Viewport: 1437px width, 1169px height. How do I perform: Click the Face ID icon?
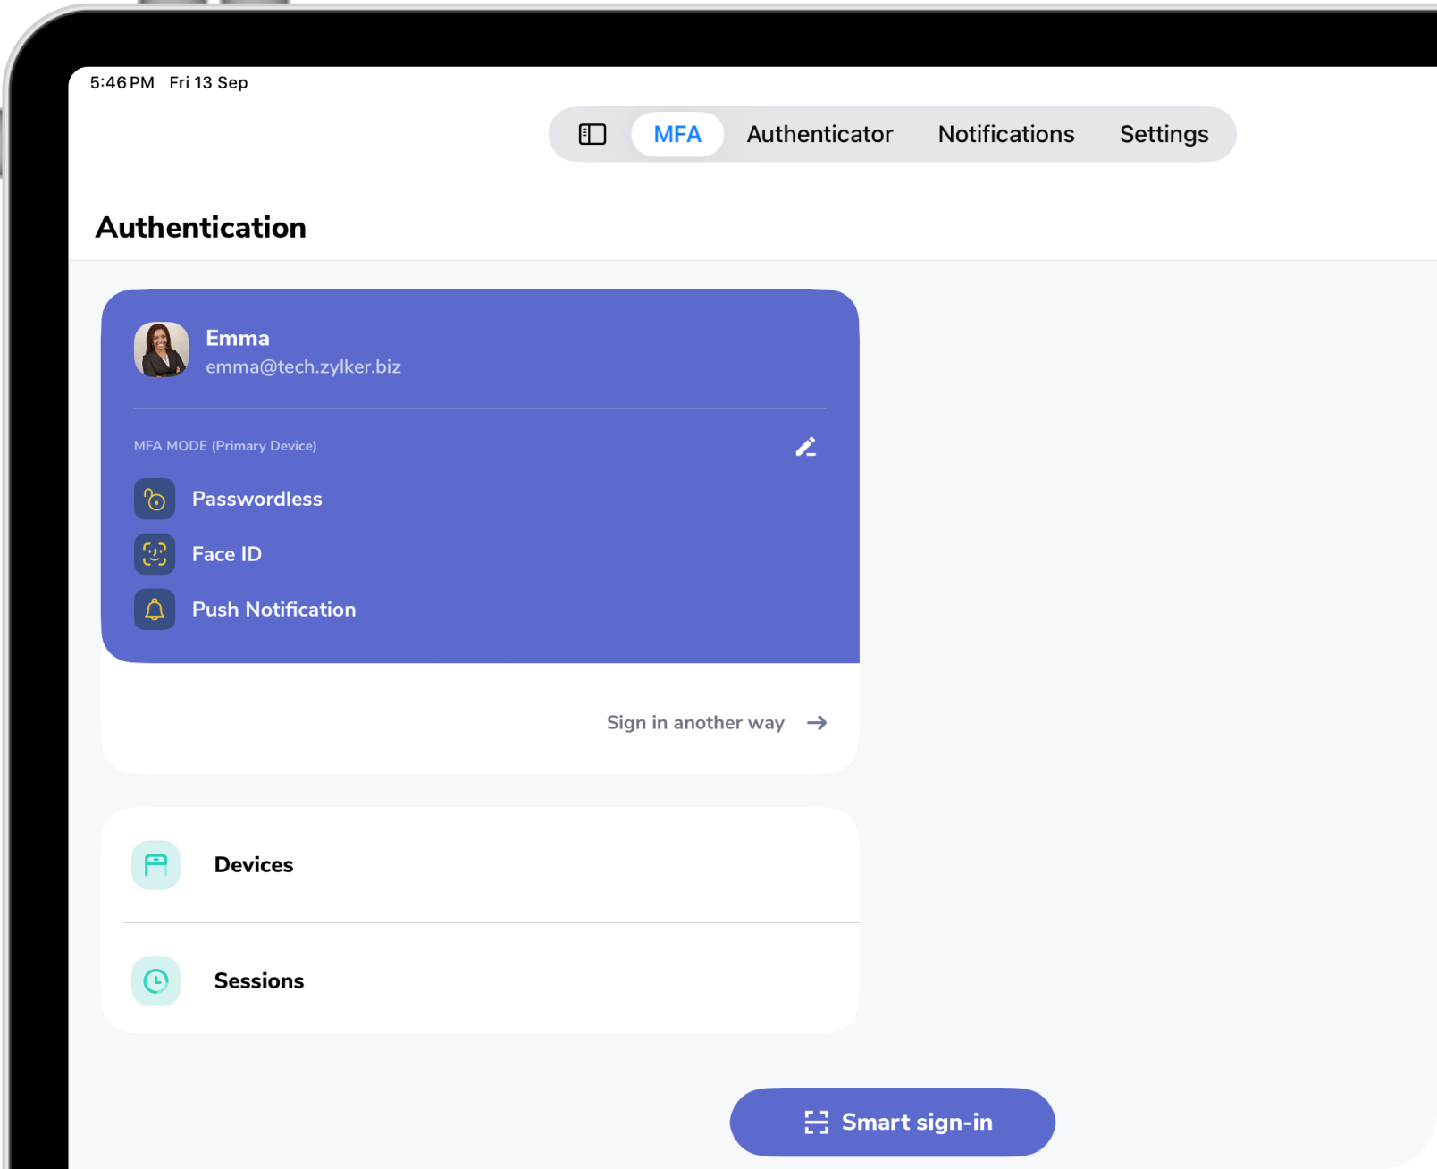pos(155,554)
